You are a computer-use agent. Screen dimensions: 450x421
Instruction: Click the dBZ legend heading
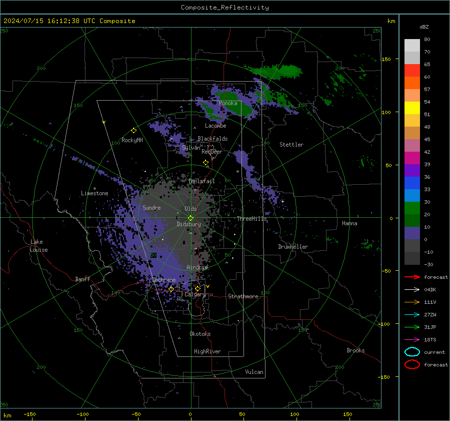pyautogui.click(x=424, y=27)
